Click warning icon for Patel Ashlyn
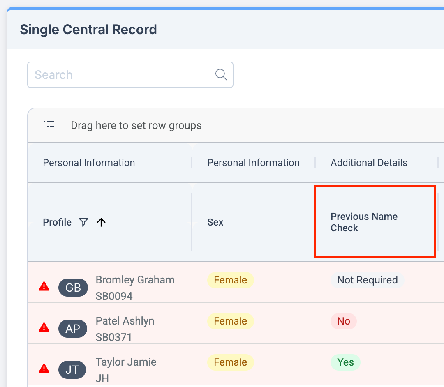 pyautogui.click(x=44, y=327)
